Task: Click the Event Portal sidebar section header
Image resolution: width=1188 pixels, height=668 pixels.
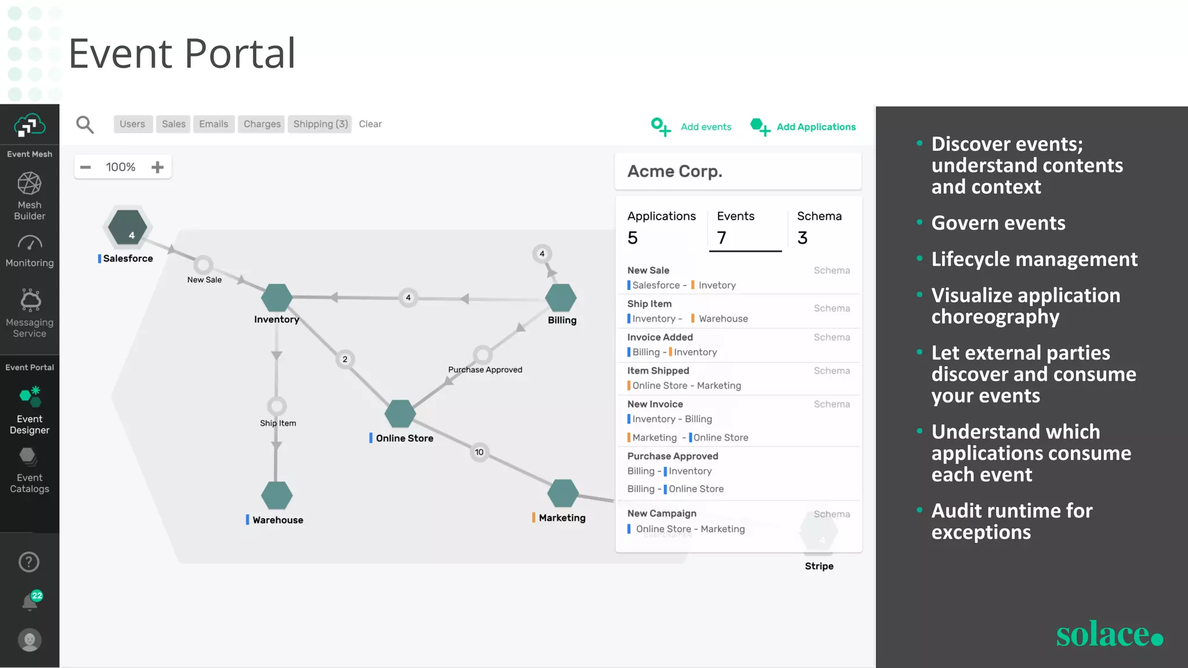Action: click(30, 368)
